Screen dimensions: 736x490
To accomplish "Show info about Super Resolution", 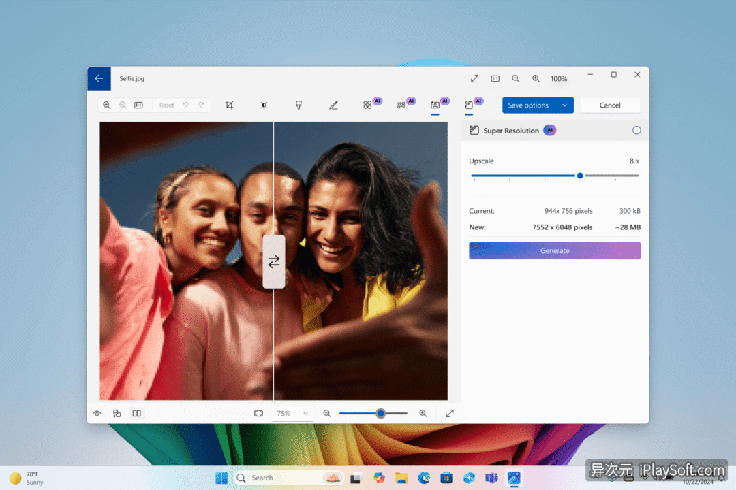I will 637,131.
